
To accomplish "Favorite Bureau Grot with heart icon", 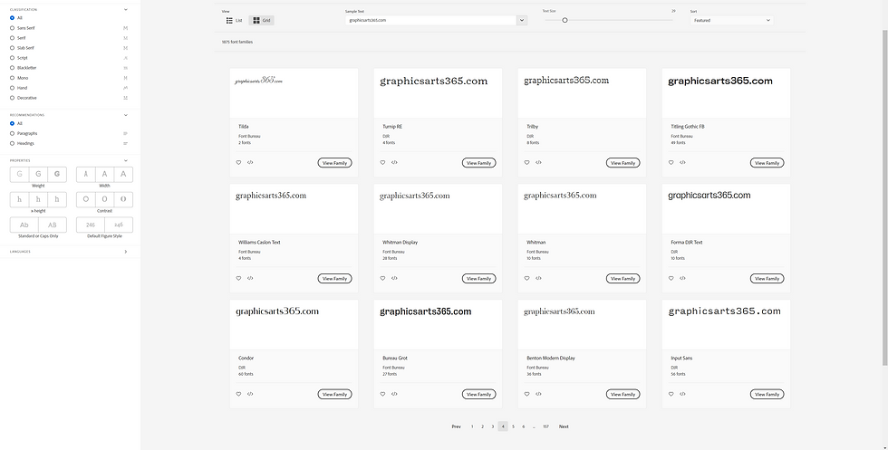I will pyautogui.click(x=382, y=394).
